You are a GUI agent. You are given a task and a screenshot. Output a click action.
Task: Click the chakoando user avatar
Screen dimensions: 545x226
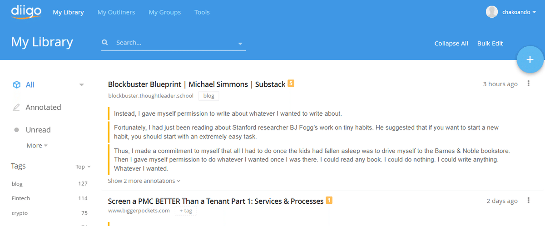492,12
